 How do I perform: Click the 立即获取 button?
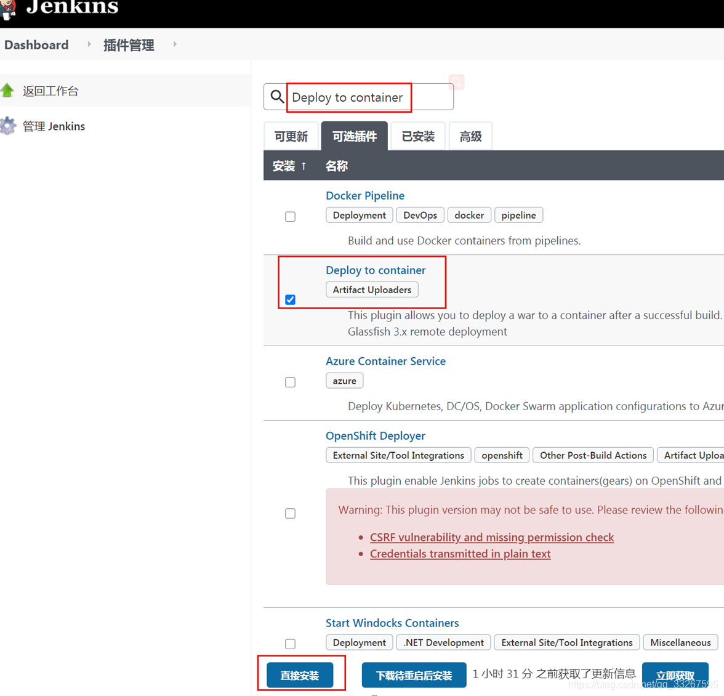pos(675,675)
